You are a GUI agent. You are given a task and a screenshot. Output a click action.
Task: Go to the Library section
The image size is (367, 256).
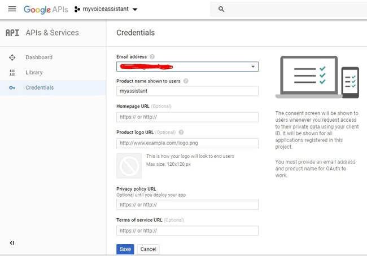pos(53,73)
